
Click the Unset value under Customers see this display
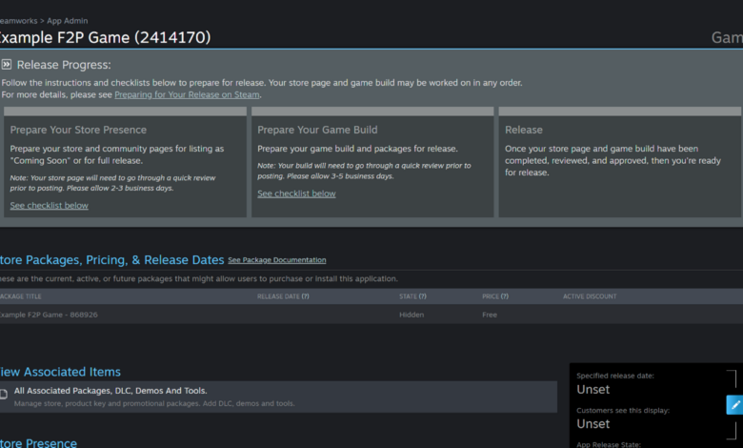point(592,424)
